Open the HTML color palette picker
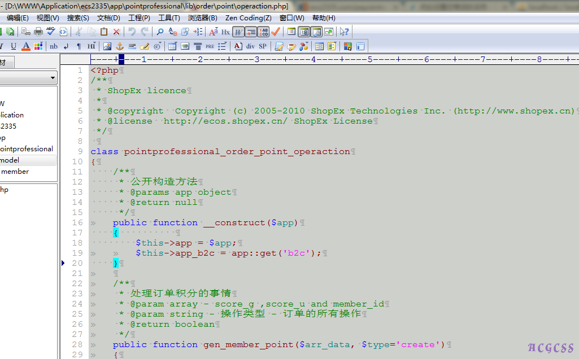Image resolution: width=579 pixels, height=359 pixels. coord(38,46)
